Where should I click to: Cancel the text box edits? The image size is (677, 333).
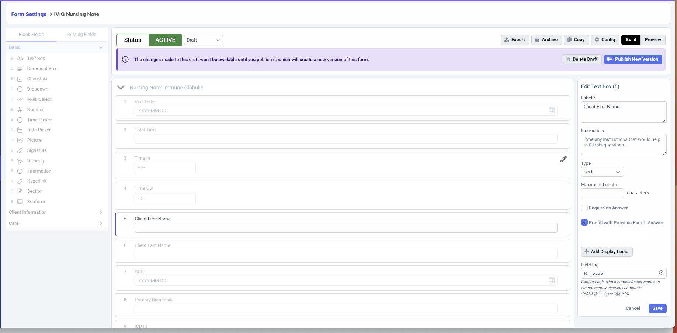pyautogui.click(x=633, y=308)
